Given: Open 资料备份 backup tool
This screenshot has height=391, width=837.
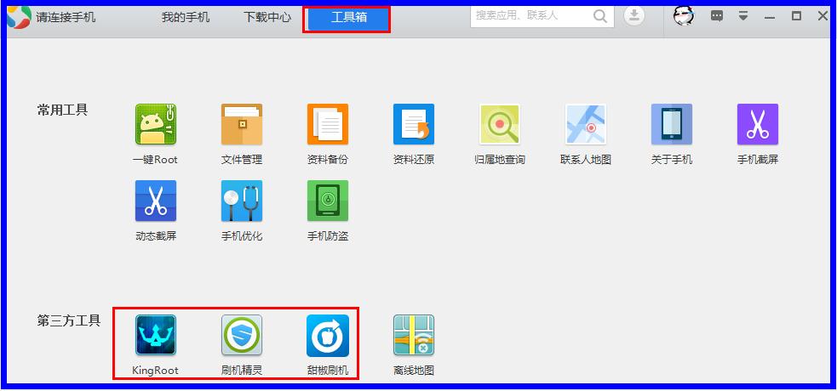Looking at the screenshot, I should (328, 124).
